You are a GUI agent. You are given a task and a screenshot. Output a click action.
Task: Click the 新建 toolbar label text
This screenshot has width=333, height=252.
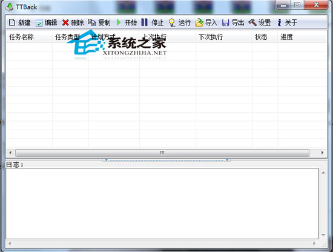(24, 22)
